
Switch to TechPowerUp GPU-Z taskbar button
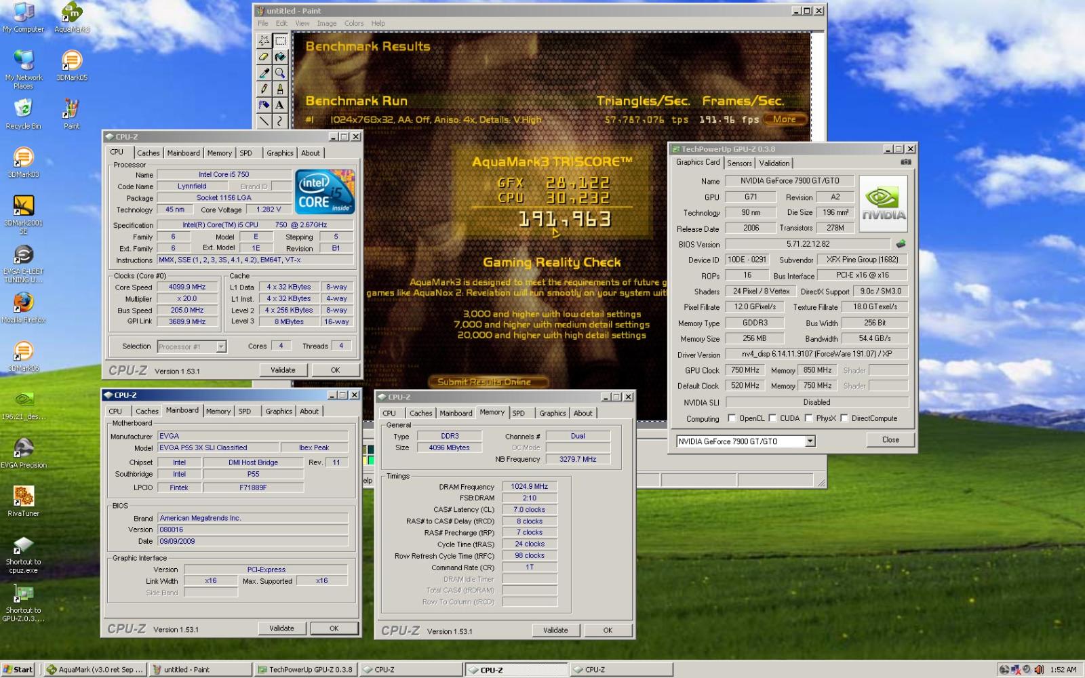coord(305,669)
